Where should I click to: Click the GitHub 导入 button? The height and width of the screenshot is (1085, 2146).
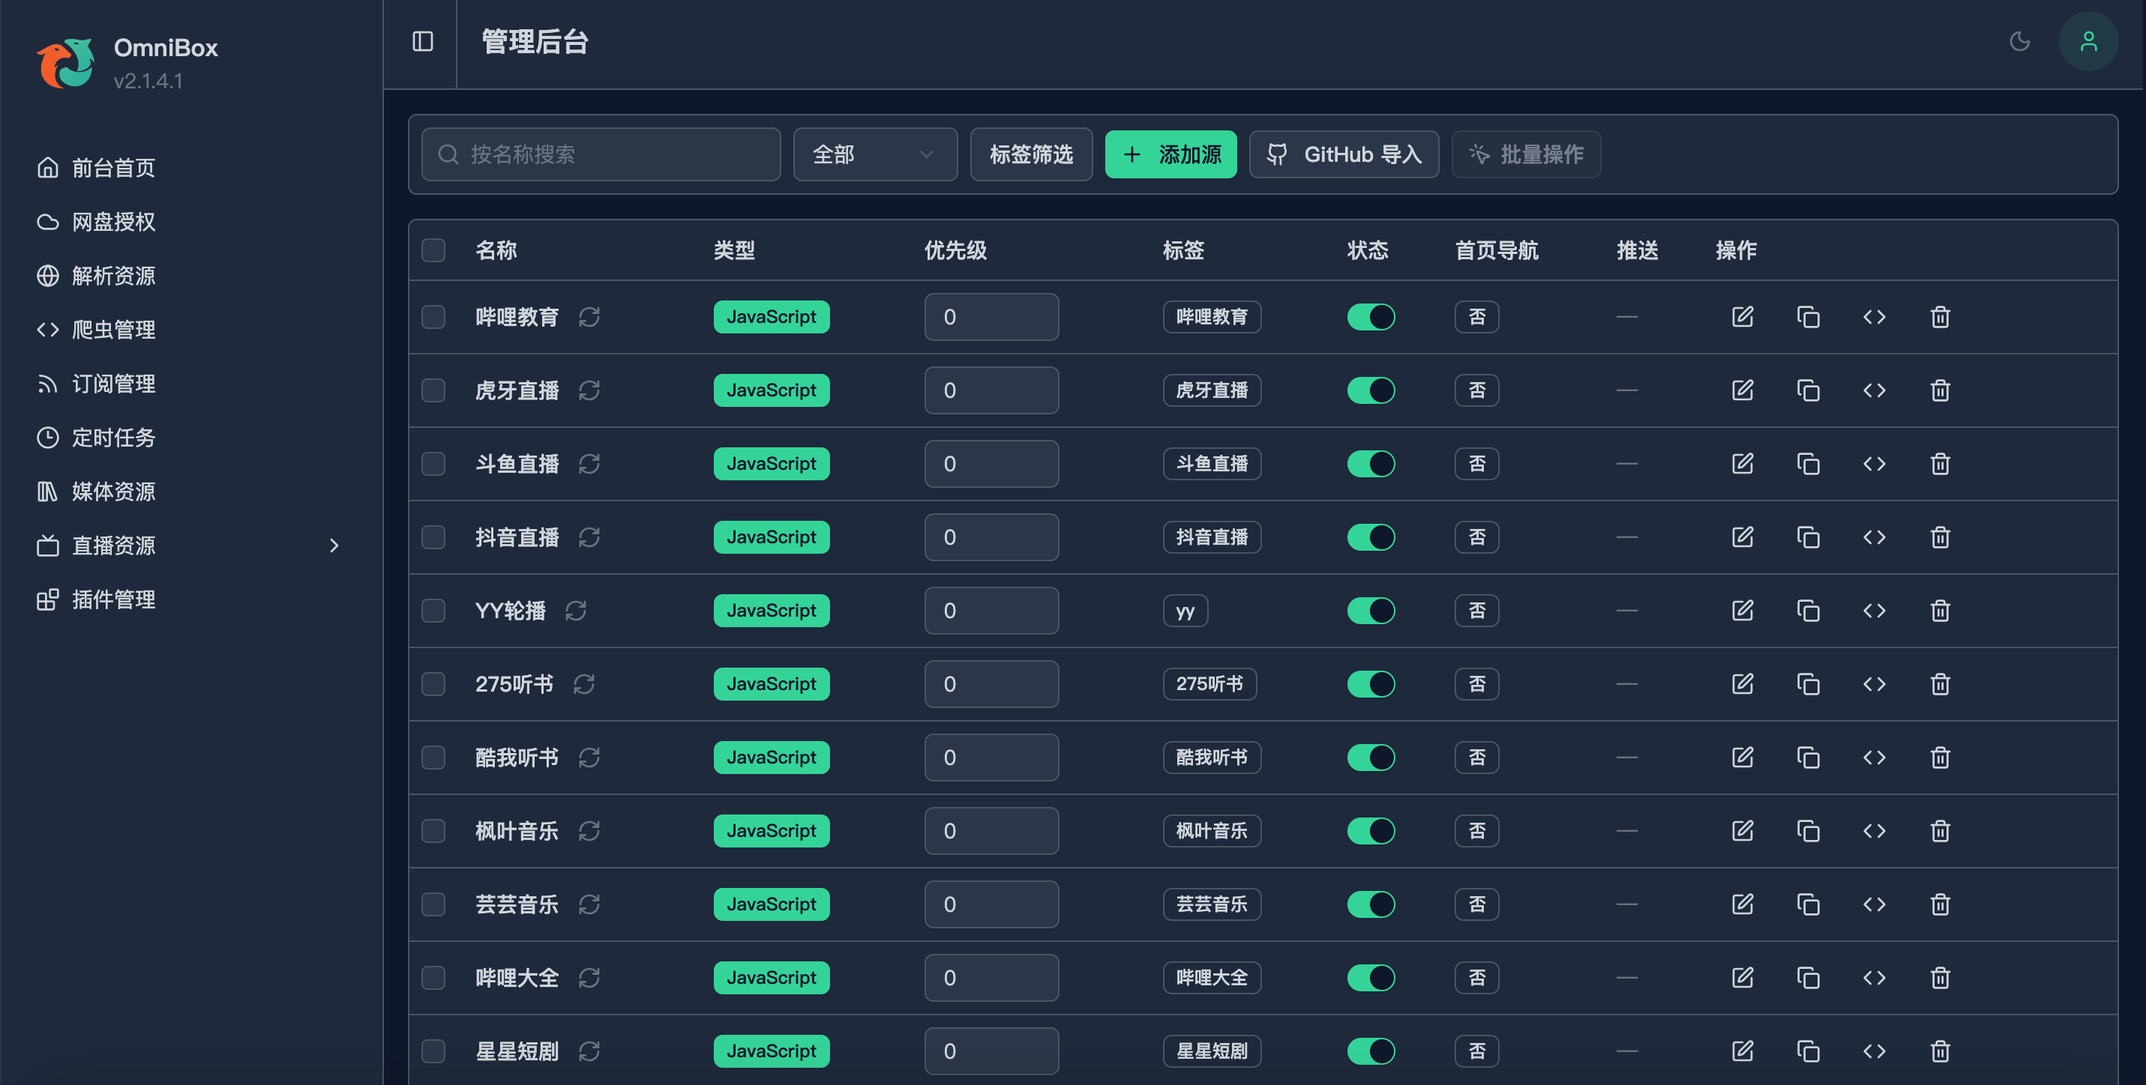coord(1344,154)
